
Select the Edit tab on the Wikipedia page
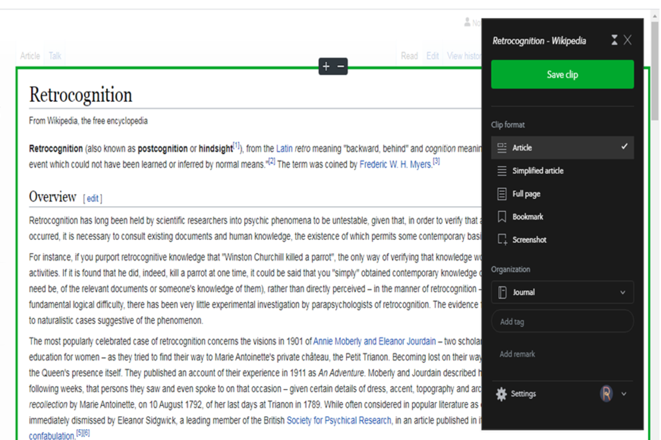(432, 55)
